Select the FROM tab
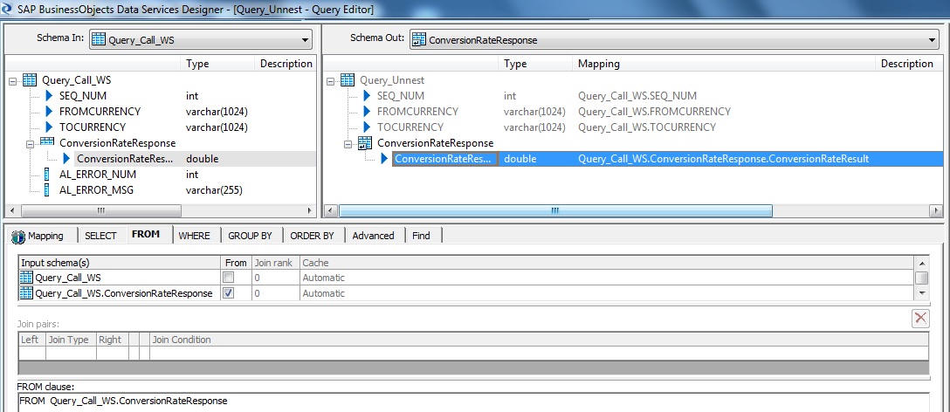This screenshot has height=412, width=950. tap(146, 234)
